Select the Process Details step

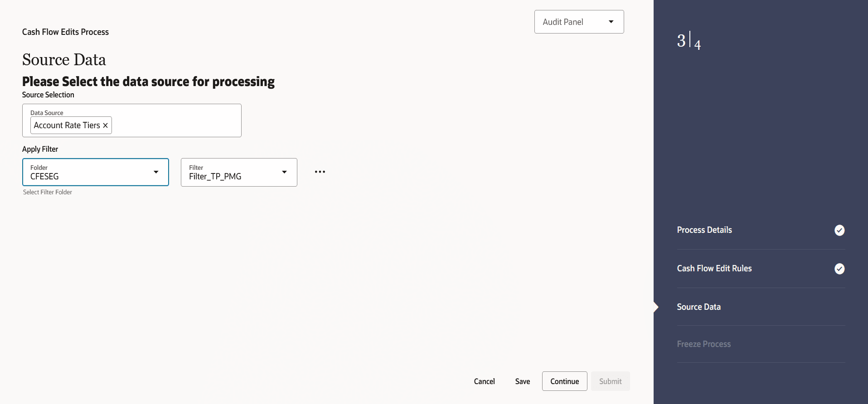click(x=704, y=230)
